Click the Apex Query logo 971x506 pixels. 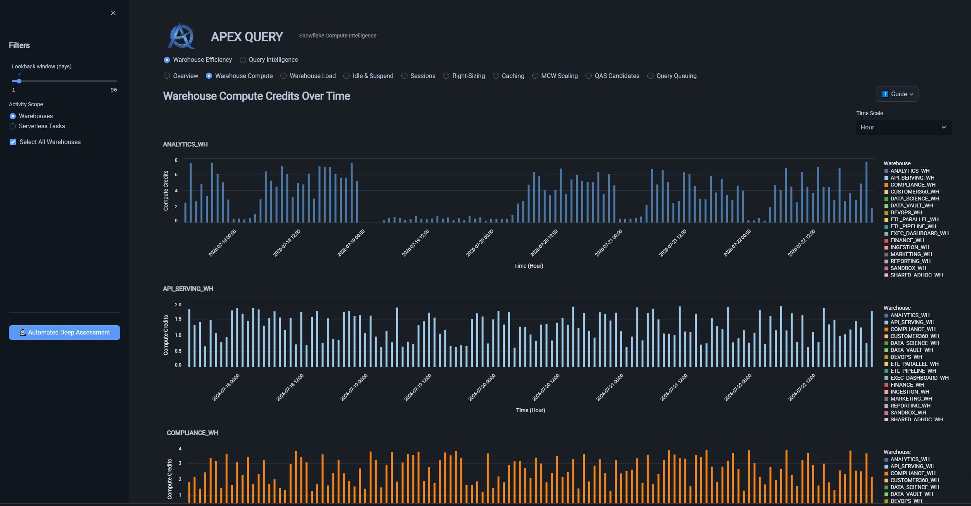point(182,36)
